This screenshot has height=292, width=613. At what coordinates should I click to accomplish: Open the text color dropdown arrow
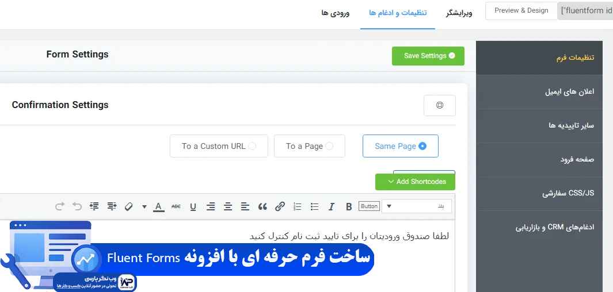coord(144,206)
